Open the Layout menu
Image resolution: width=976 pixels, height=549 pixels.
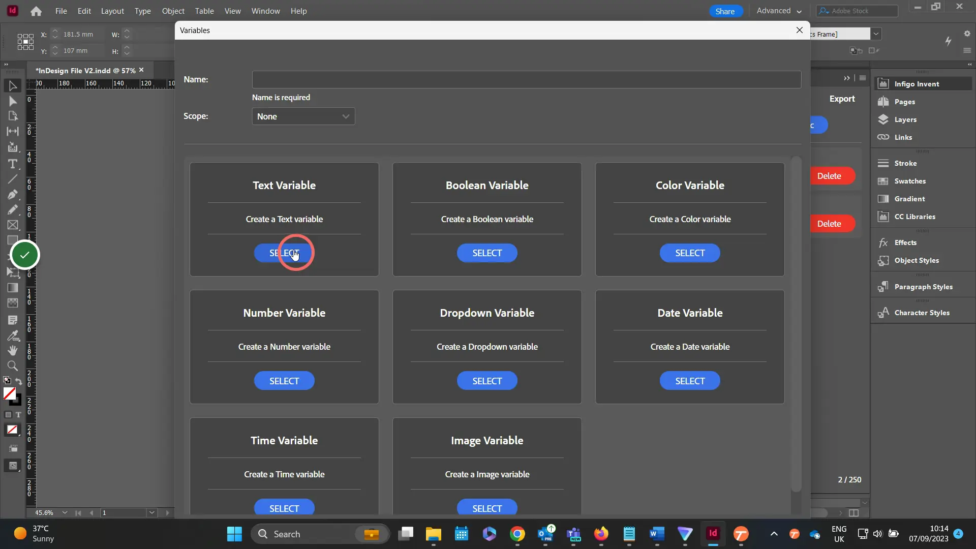tap(112, 11)
